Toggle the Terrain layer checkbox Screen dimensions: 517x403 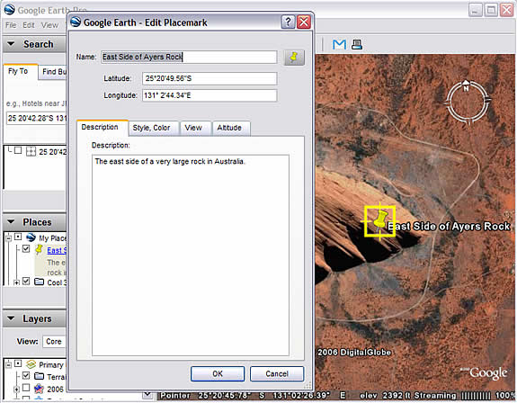26,376
